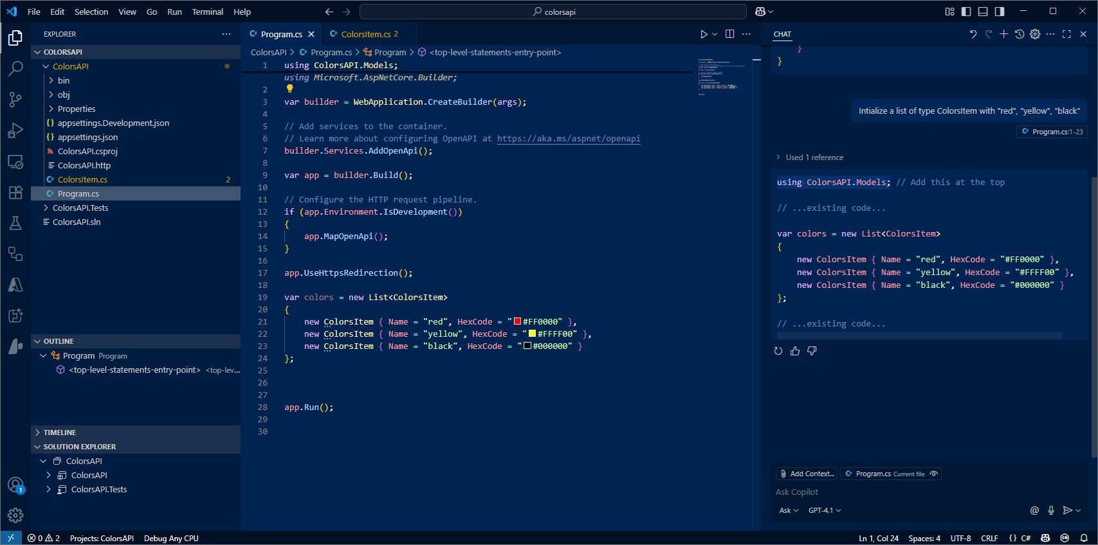Screen dimensions: 1098x545
Task: Click Projects: ColorsAPI in status bar
Action: tap(102, 538)
